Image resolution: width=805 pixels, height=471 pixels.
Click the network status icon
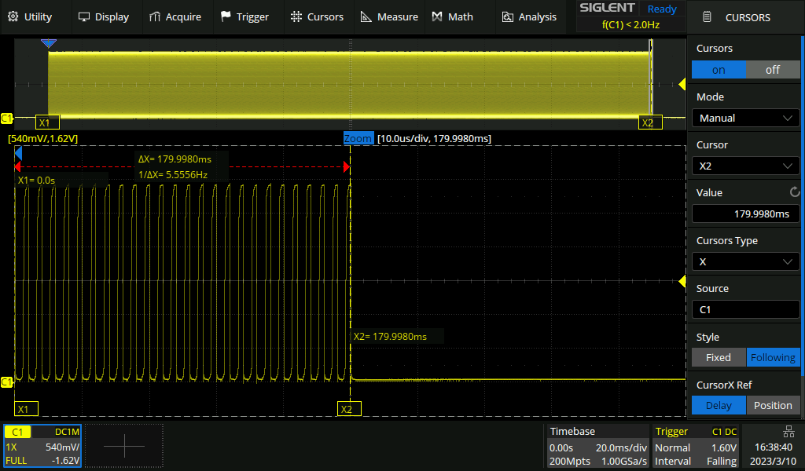(x=788, y=432)
